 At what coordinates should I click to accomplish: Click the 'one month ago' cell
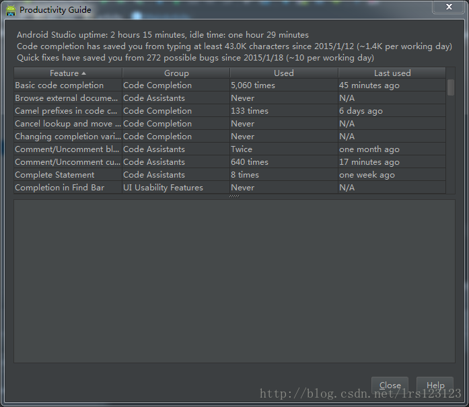[x=392, y=149]
